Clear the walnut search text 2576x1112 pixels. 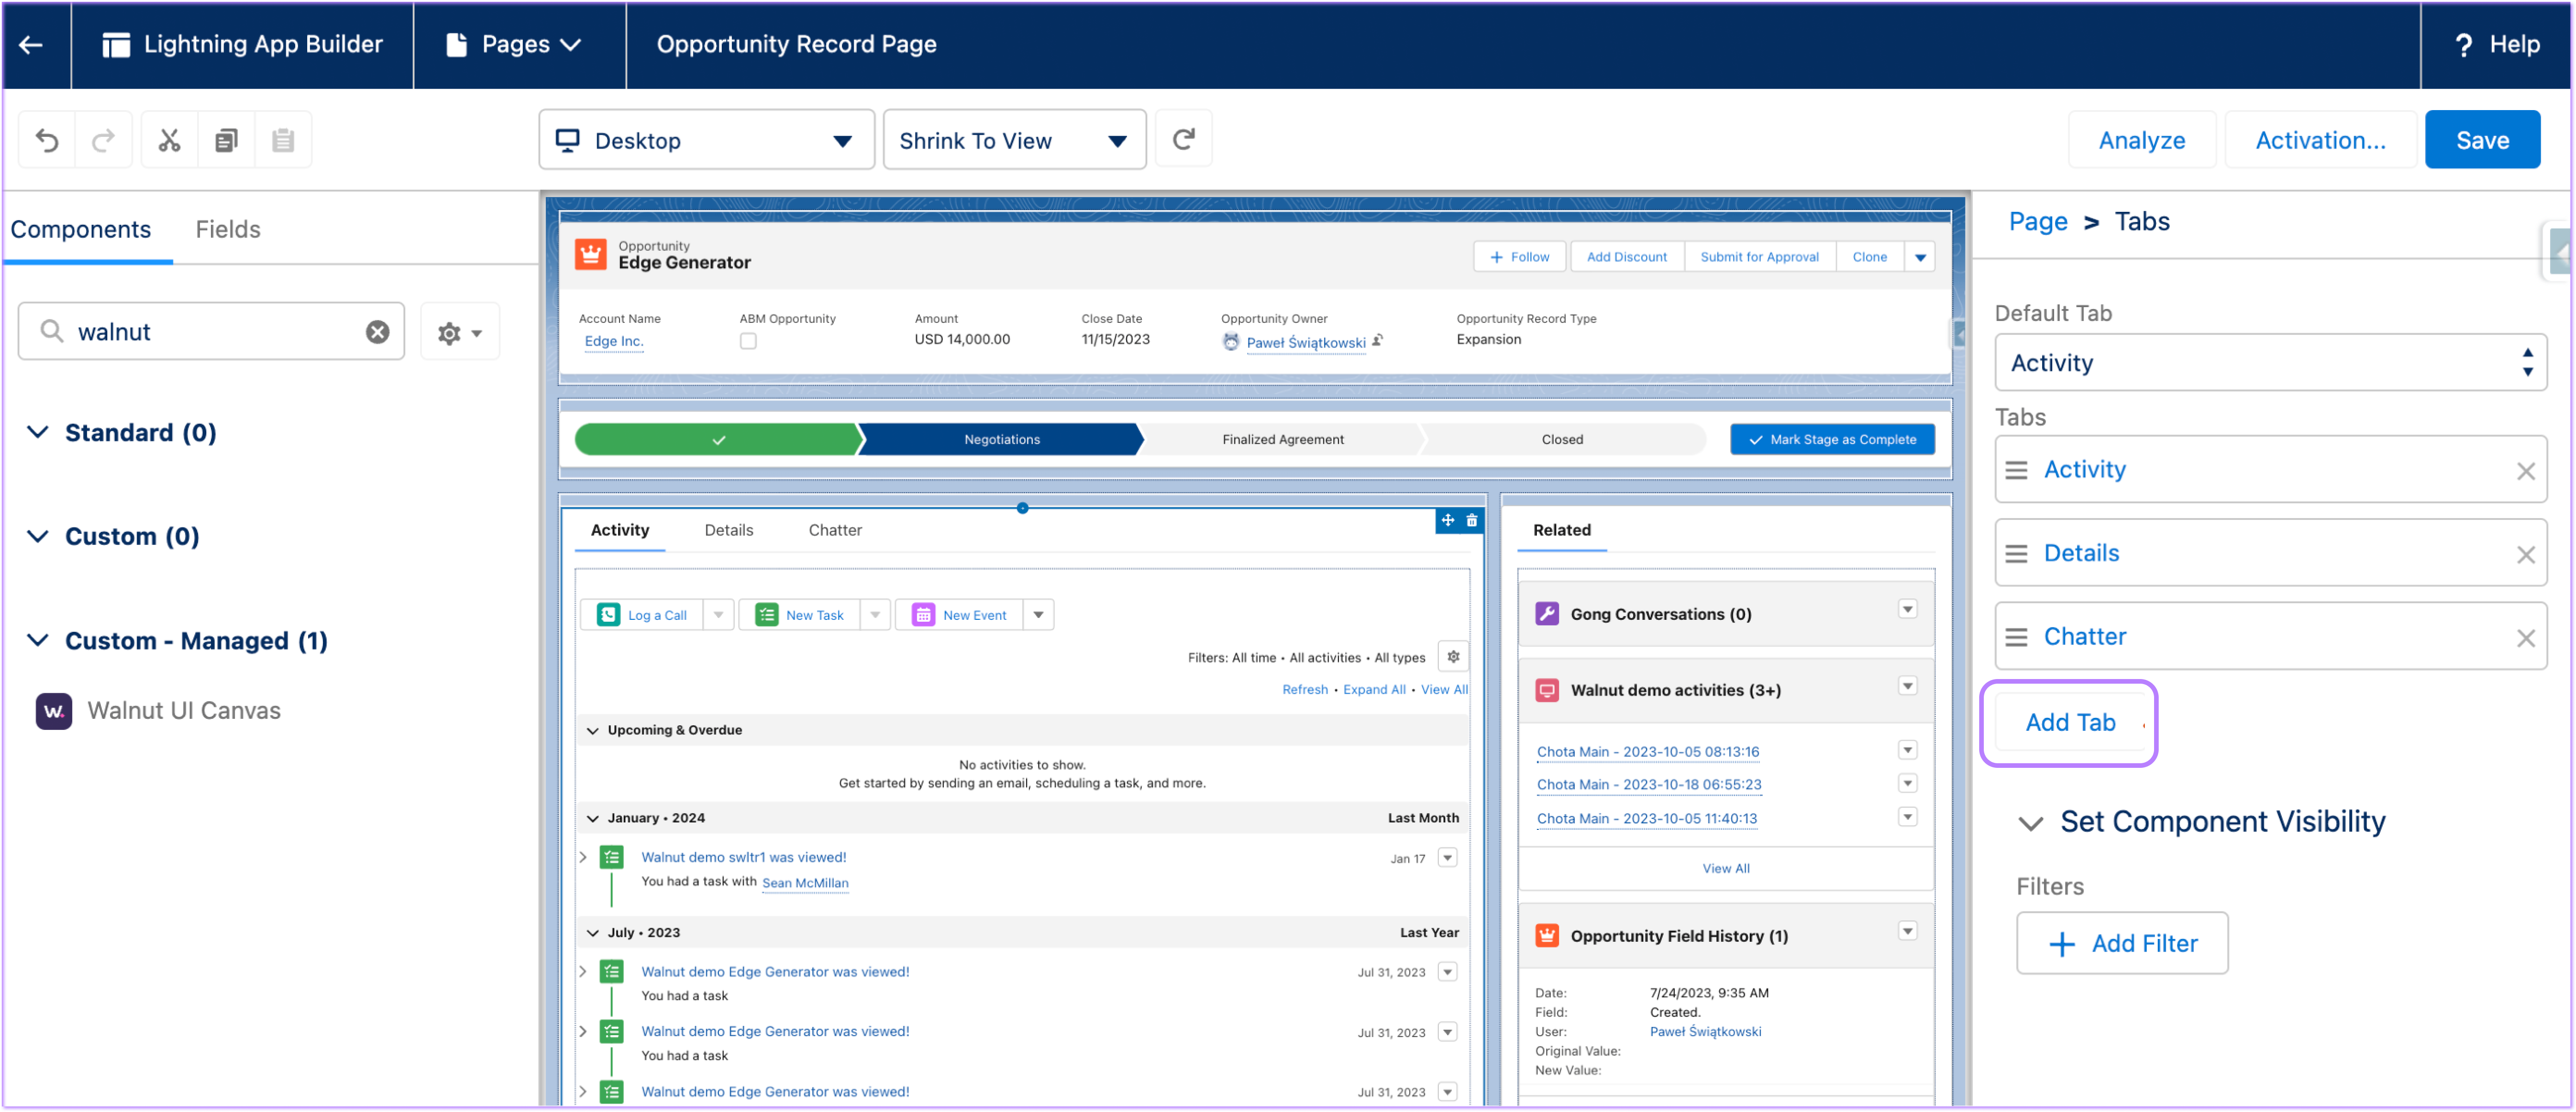point(377,332)
